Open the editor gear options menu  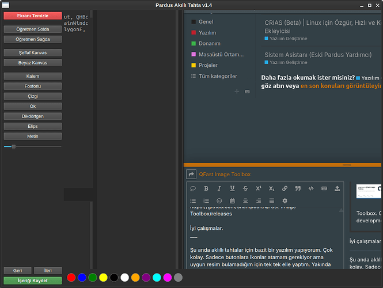(285, 200)
